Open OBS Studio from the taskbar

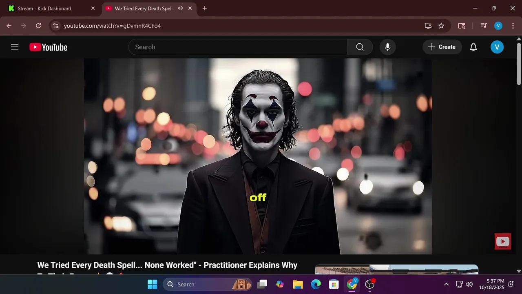point(370,284)
